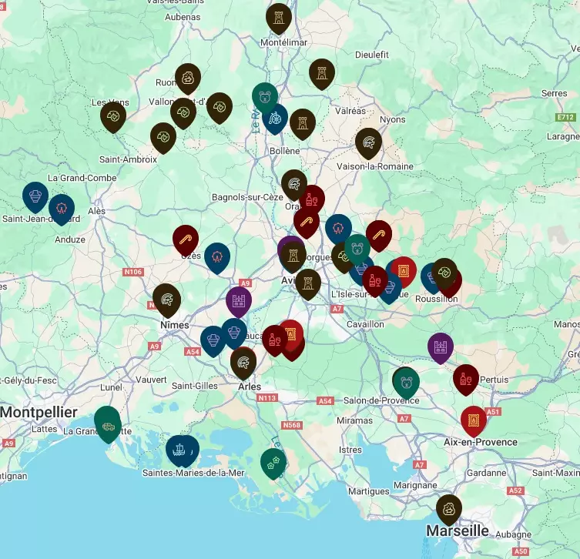Open the green bear marker near Salon-de-Provence
The height and width of the screenshot is (559, 580).
406,381
